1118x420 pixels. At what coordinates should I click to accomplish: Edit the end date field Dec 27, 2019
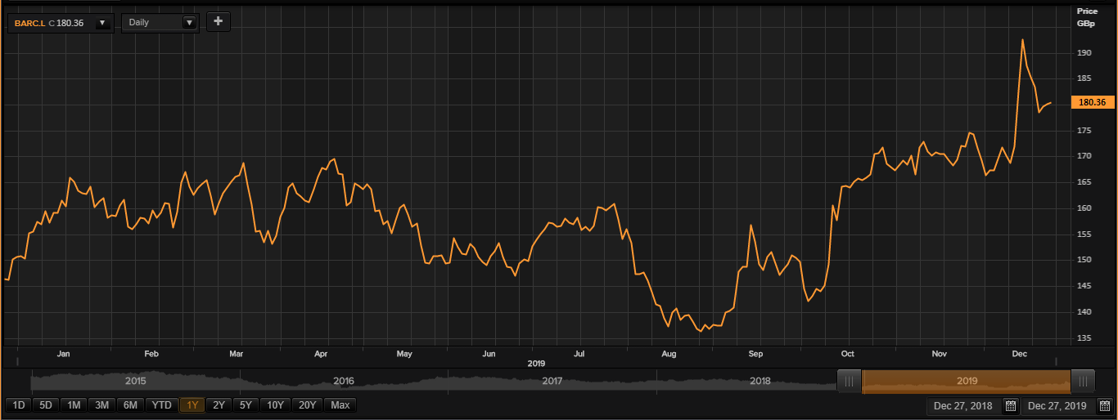[1059, 406]
